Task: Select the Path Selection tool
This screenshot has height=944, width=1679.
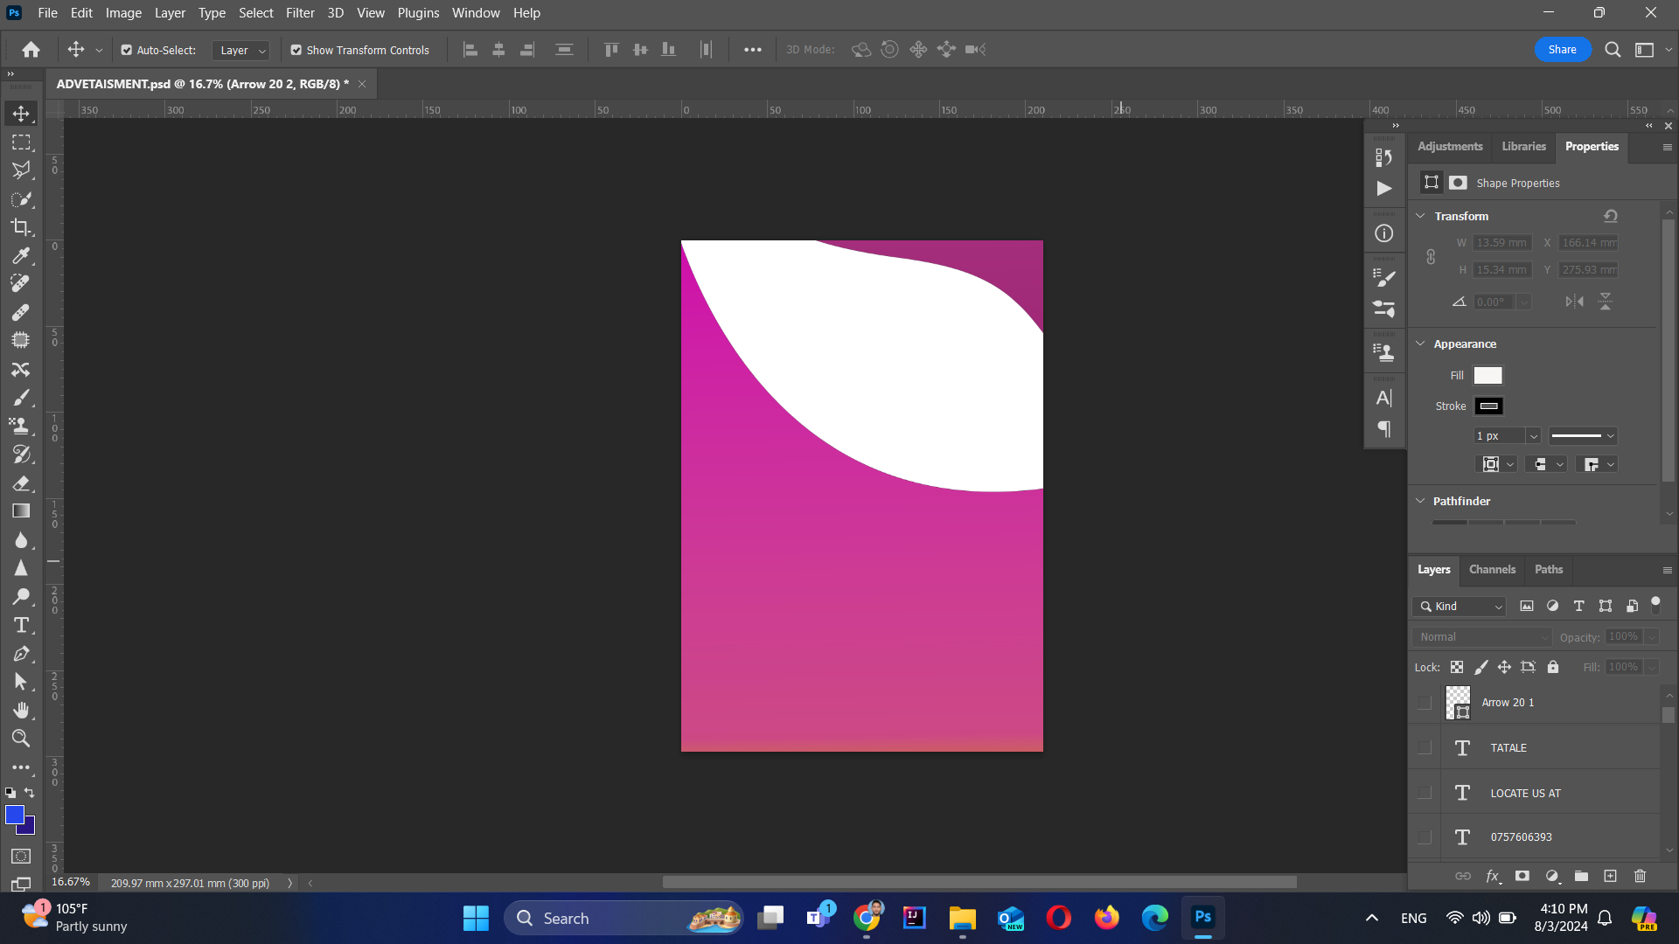Action: pyautogui.click(x=21, y=682)
